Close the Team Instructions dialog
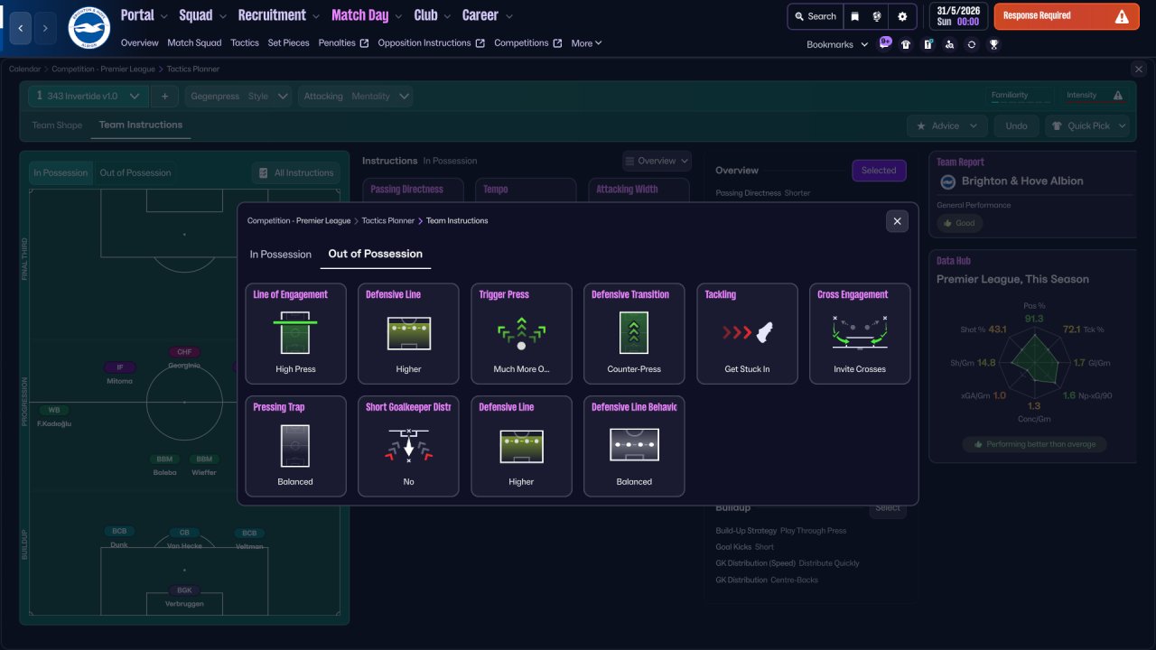 pyautogui.click(x=897, y=221)
